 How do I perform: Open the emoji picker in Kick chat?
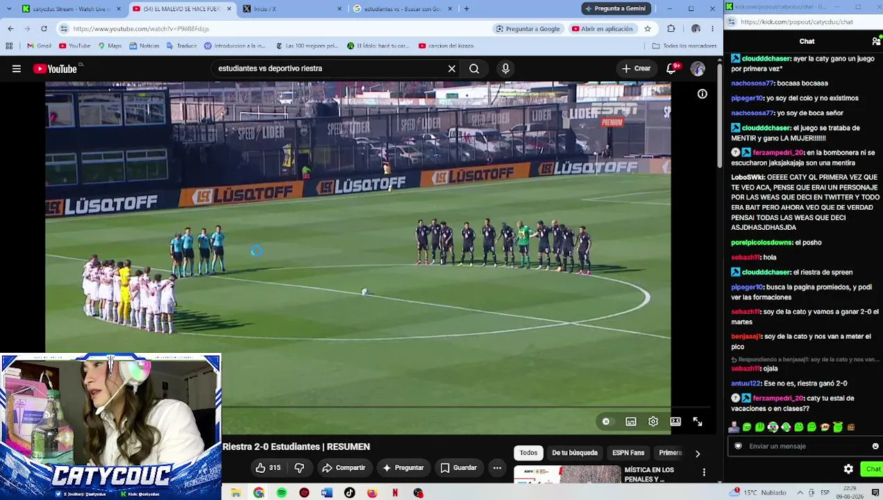(875, 447)
